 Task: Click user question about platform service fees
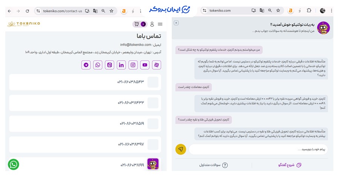click(219, 50)
